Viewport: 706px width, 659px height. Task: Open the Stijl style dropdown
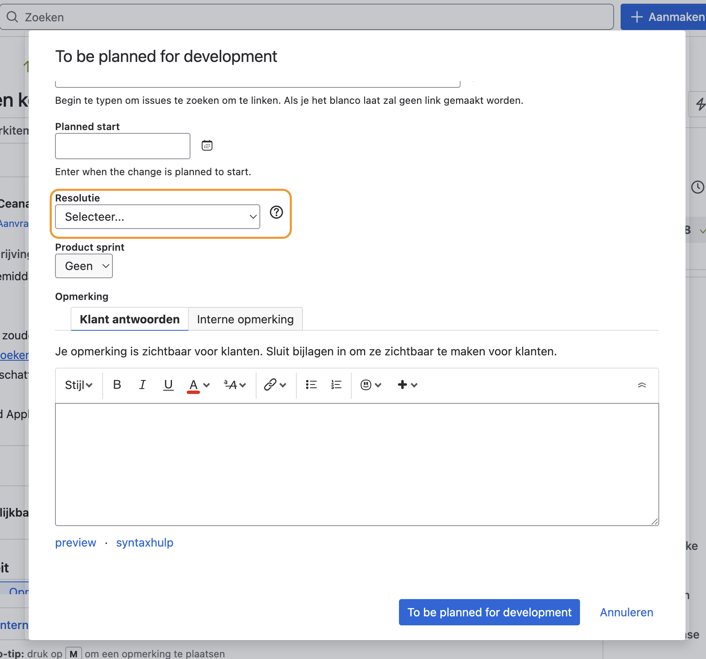click(78, 385)
